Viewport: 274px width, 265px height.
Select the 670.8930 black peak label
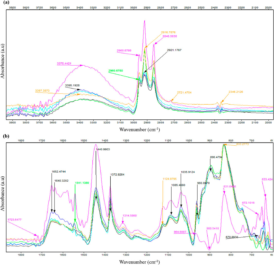coord(232,237)
